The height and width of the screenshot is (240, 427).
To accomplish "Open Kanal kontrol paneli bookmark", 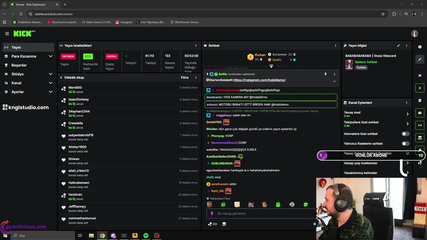I will [x=62, y=22].
